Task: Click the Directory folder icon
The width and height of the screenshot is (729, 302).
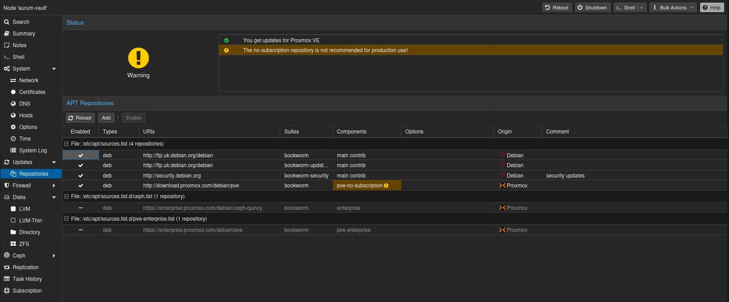Action: 13,232
